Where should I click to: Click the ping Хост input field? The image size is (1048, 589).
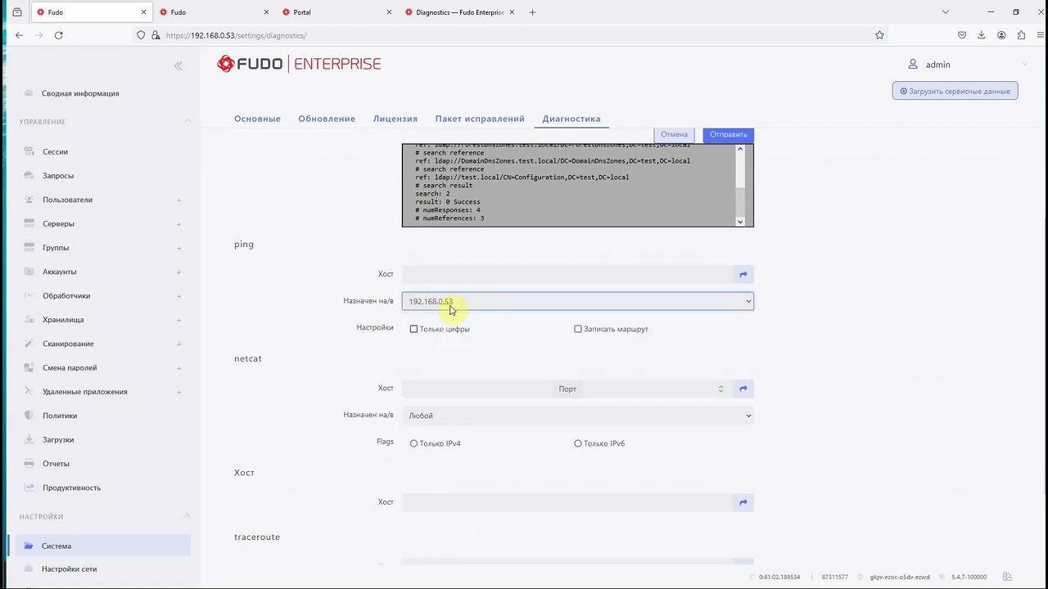(x=568, y=275)
